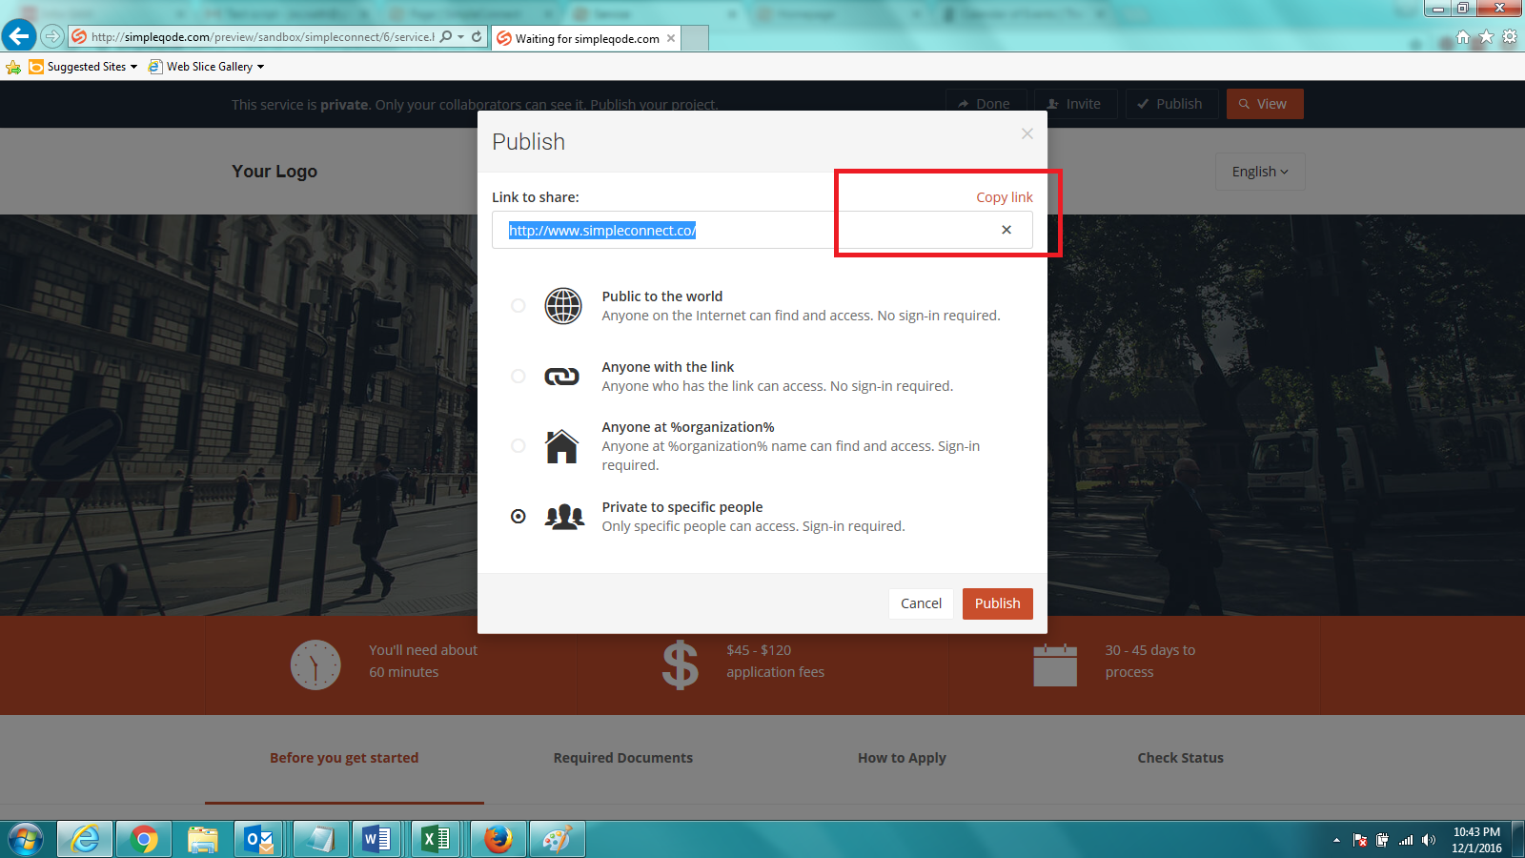
Task: Click the dollar sign icon for application fees
Action: pos(681,664)
